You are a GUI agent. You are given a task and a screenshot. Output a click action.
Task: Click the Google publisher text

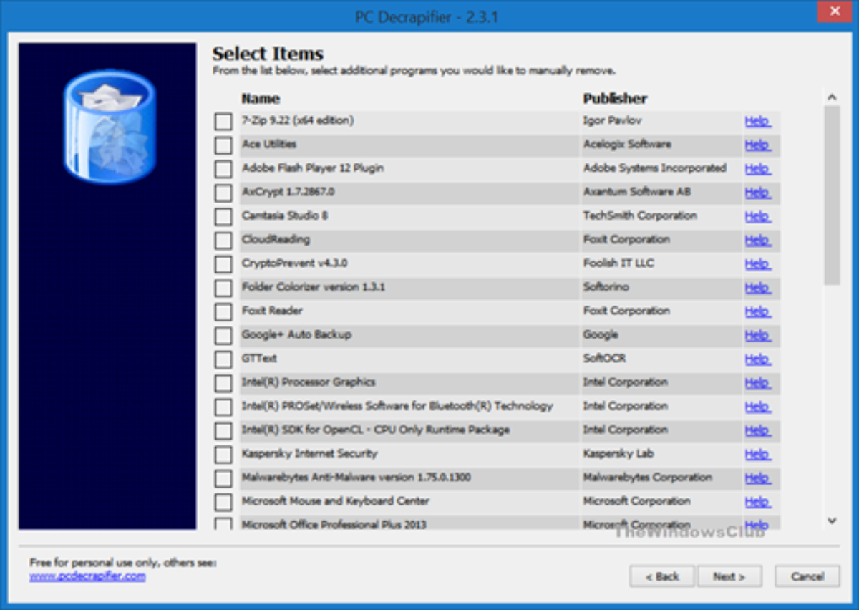601,334
